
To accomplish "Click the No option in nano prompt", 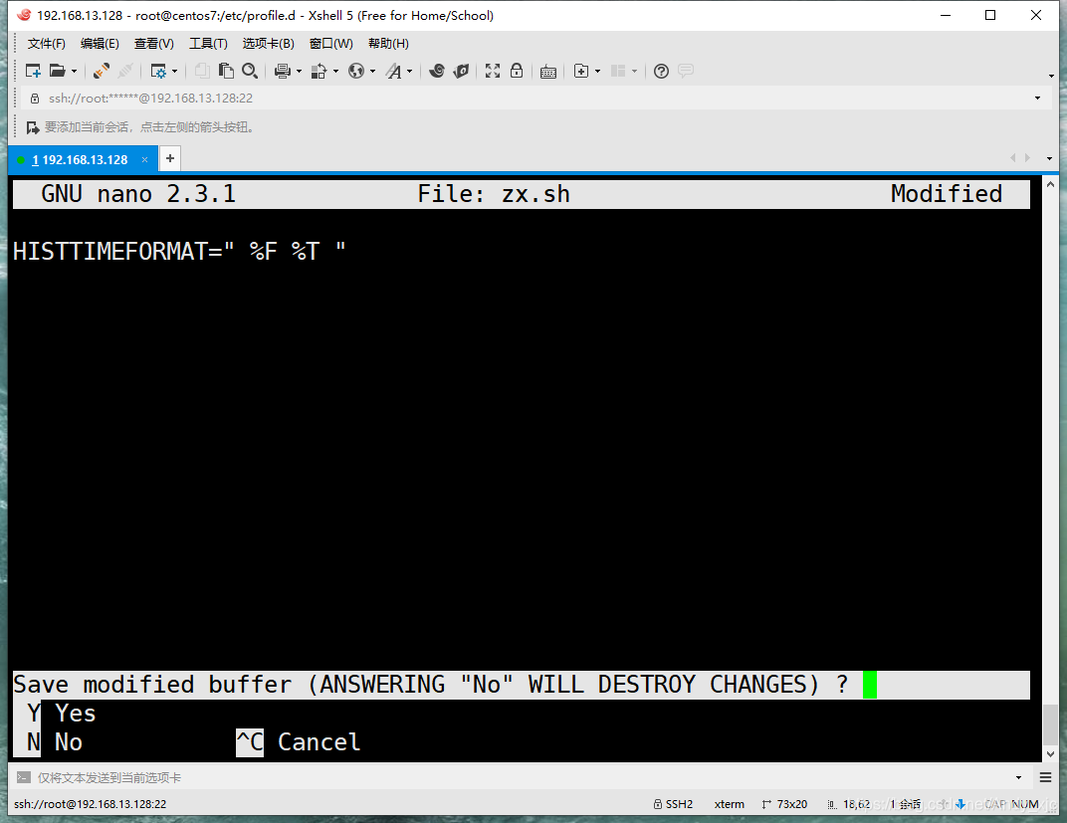I will 55,742.
